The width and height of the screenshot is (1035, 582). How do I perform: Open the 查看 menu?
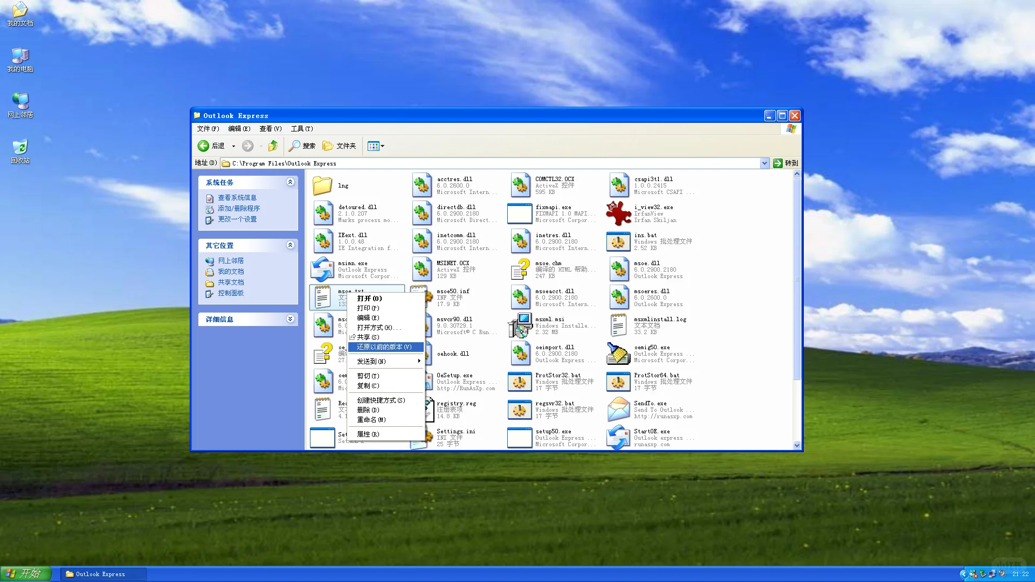[x=271, y=129]
